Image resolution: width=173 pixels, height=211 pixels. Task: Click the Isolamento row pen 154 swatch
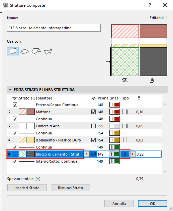(114, 140)
